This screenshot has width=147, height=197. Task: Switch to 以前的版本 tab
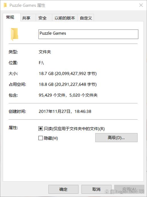(65, 18)
